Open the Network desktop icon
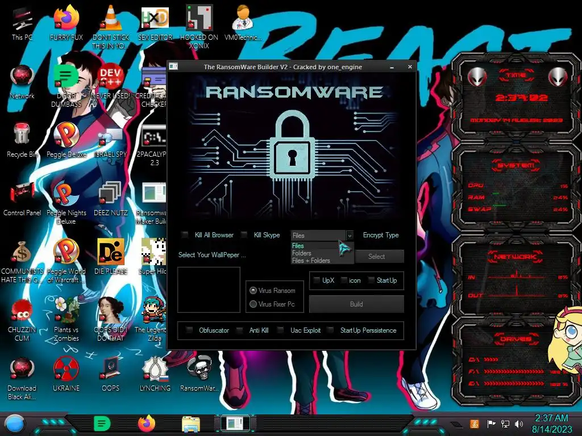This screenshot has height=436, width=582. coord(22,82)
